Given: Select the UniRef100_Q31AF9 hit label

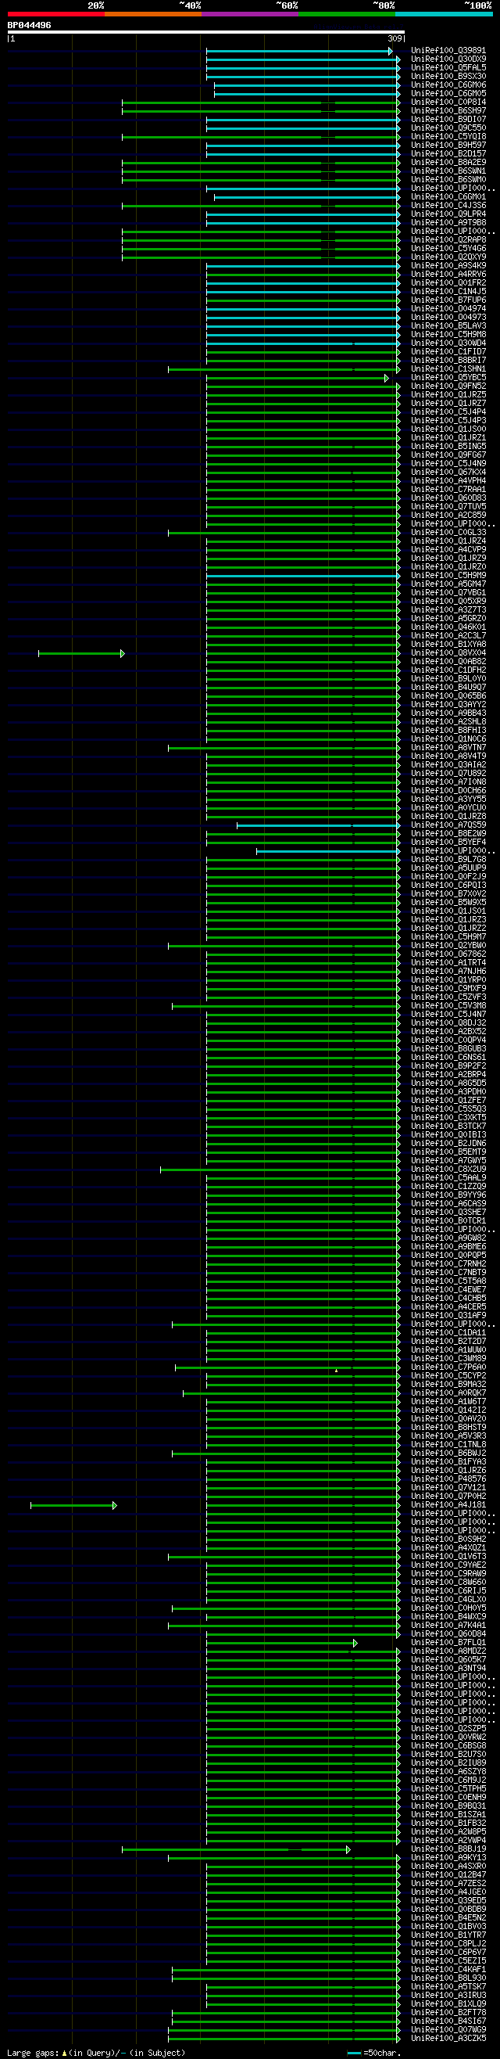Looking at the screenshot, I should [449, 1316].
